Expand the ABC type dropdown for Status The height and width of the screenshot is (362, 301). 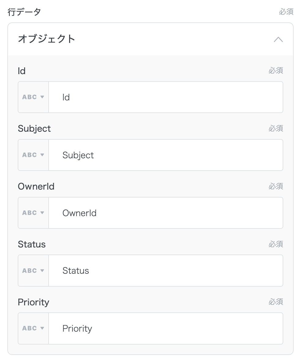point(33,271)
